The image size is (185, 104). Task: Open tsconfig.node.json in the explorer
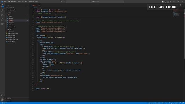(13, 40)
